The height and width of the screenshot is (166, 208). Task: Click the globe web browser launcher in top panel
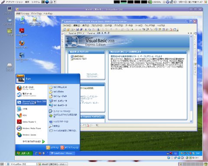pyautogui.click(x=47, y=2)
